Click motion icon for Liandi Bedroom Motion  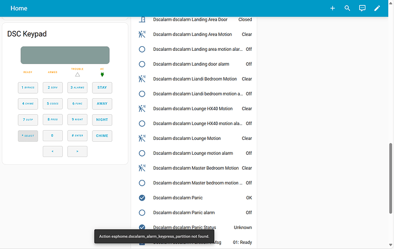tap(142, 79)
